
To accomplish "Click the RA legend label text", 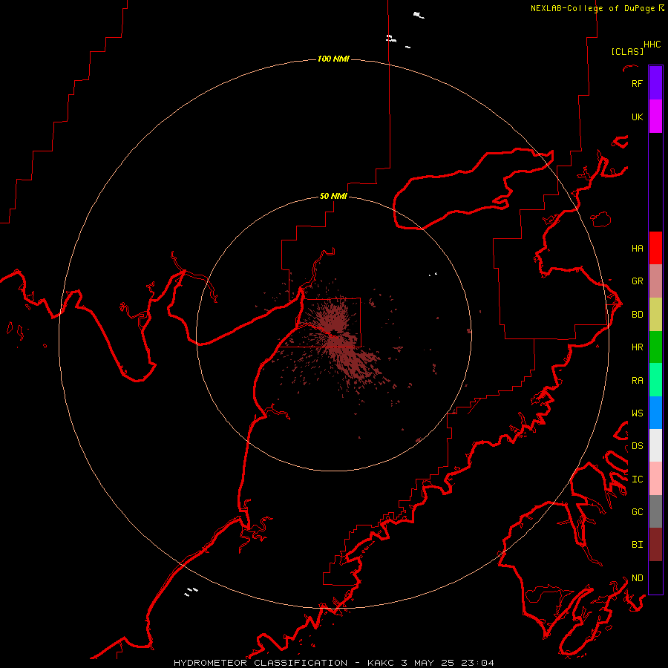I will click(638, 380).
